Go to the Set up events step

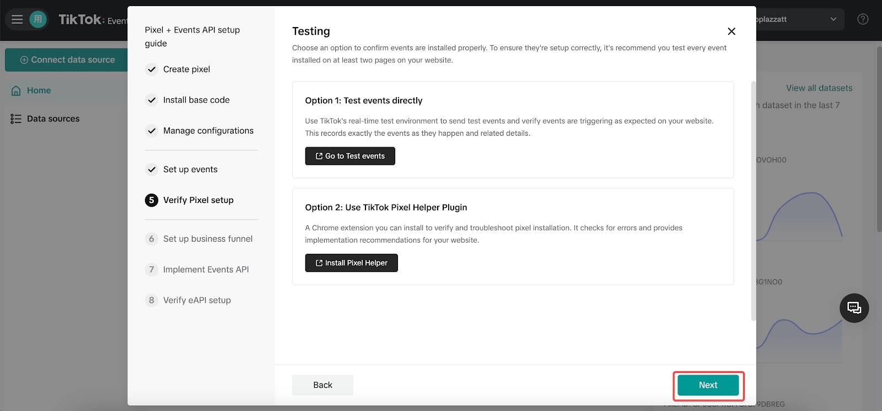[190, 170]
